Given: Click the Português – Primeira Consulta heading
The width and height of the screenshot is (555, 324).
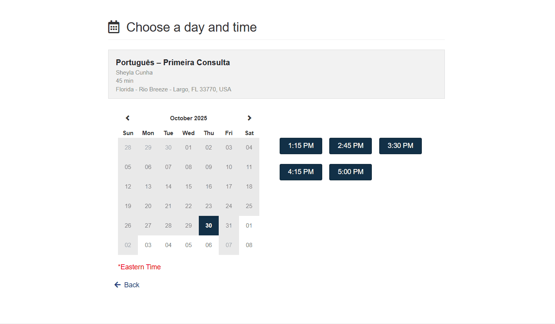Looking at the screenshot, I should [x=173, y=62].
